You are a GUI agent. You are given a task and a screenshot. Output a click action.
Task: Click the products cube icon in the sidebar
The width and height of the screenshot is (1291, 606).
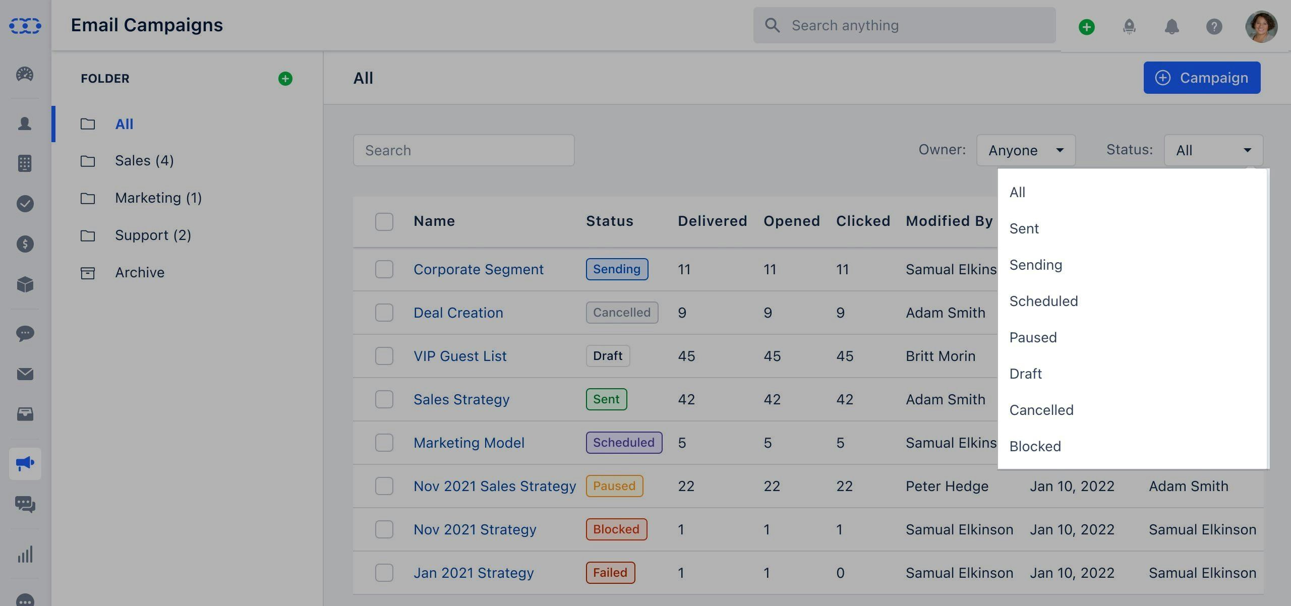[25, 284]
